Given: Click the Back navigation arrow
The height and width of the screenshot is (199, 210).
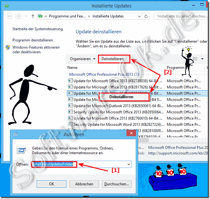Looking at the screenshot, I should (9, 16).
